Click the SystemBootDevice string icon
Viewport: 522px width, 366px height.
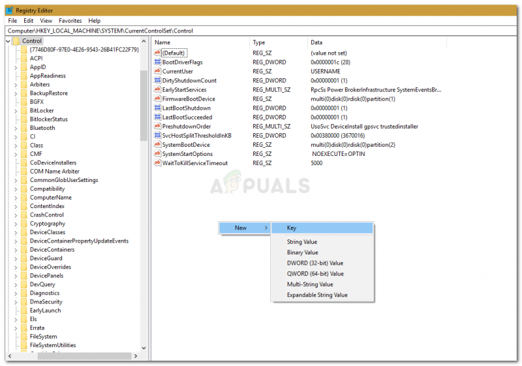157,144
